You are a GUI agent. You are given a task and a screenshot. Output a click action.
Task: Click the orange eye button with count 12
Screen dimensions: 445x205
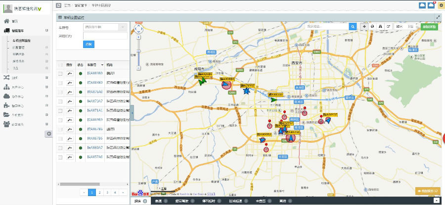(428, 191)
